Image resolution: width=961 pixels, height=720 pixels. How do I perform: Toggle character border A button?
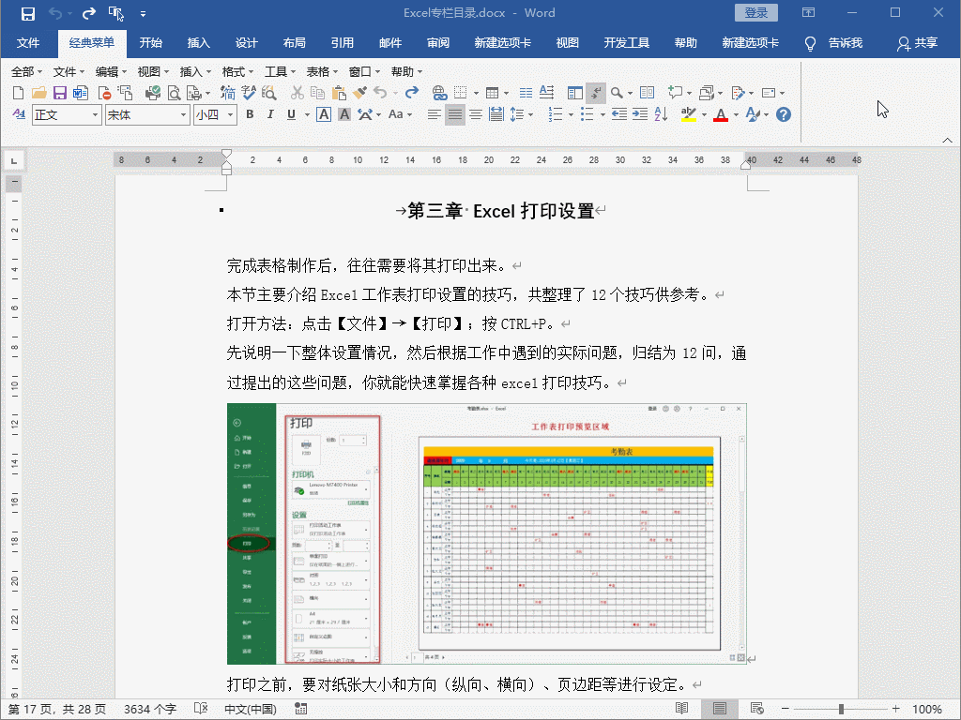point(324,114)
